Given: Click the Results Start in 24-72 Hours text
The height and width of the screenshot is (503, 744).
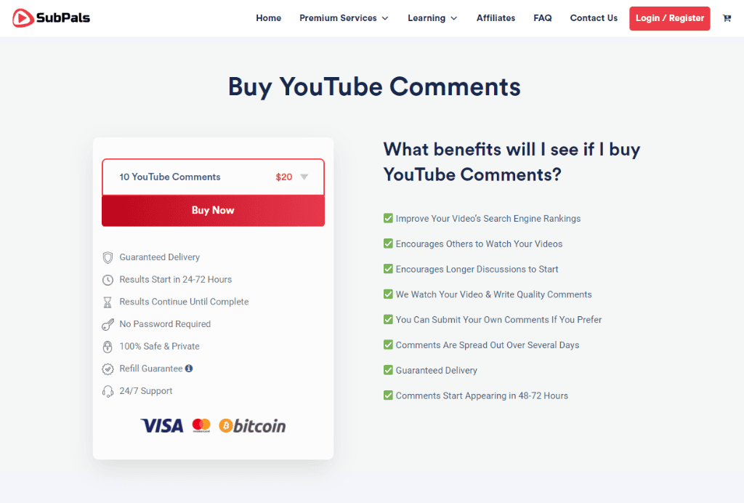Looking at the screenshot, I should tap(176, 280).
